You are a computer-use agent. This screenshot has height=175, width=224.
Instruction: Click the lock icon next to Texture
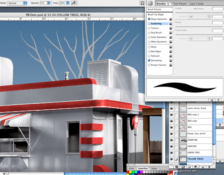171,28
